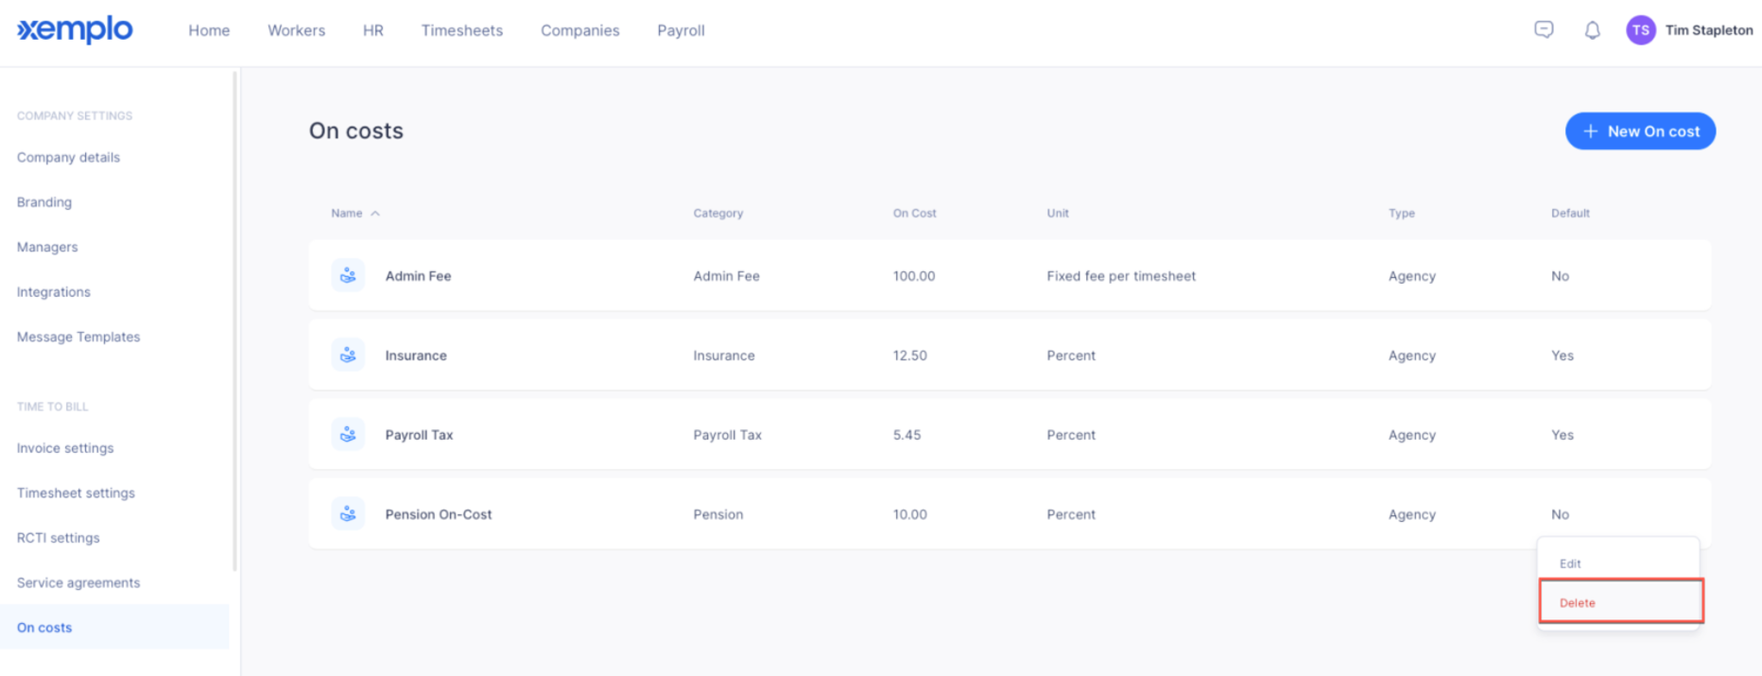
Task: Open the notifications bell
Action: pyautogui.click(x=1592, y=30)
